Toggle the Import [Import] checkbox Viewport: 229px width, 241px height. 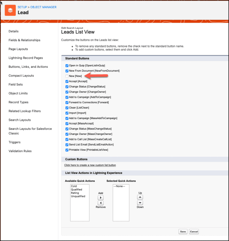[x=67, y=113]
